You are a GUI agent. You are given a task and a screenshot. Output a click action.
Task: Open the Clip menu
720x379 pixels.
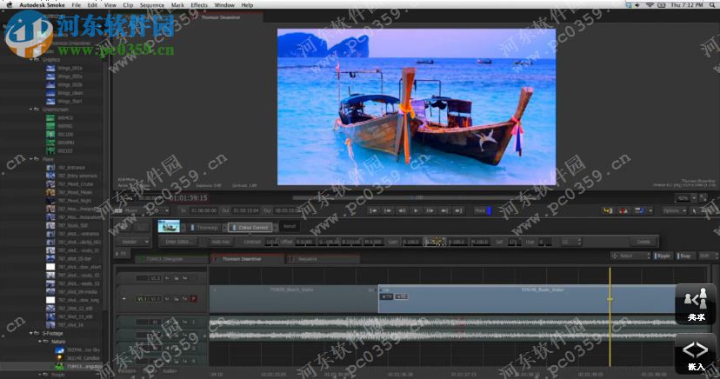click(128, 5)
